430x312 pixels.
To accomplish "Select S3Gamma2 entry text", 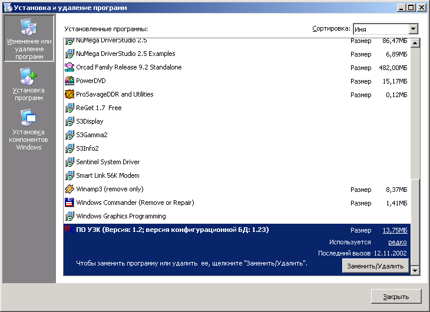I will tap(91, 135).
